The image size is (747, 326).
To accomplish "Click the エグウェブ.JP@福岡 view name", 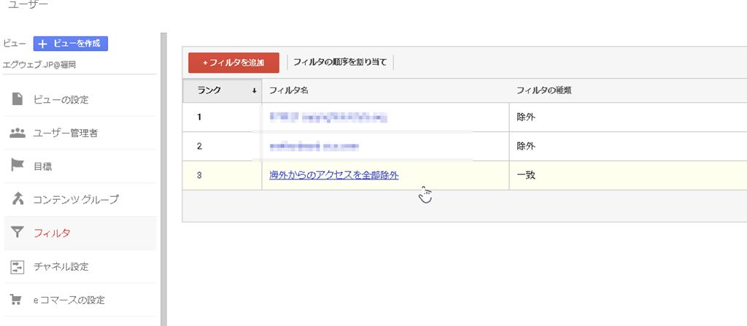I will [x=39, y=66].
